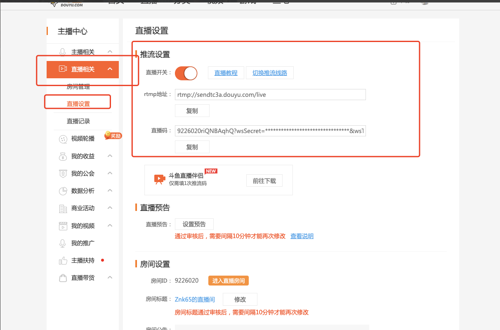Click the pie chart icon for 数据分析

click(x=63, y=191)
